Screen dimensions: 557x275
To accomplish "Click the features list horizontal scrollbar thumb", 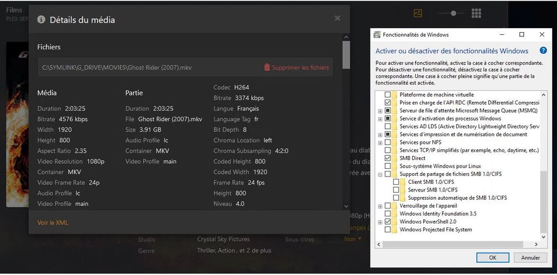I will pyautogui.click(x=453, y=245).
